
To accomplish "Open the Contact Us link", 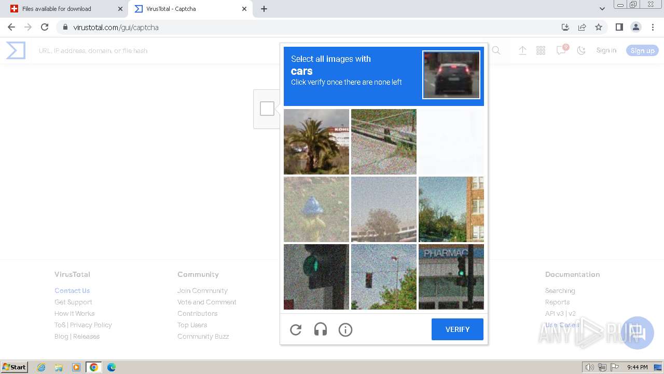I will pyautogui.click(x=72, y=290).
